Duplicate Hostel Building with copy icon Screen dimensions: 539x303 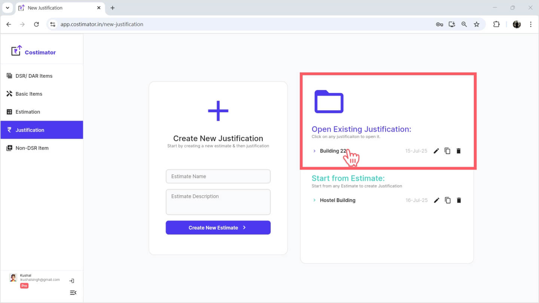448,200
